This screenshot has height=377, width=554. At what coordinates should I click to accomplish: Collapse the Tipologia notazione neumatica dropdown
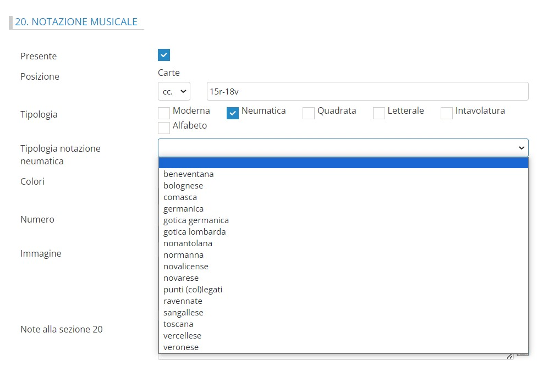[x=343, y=148]
